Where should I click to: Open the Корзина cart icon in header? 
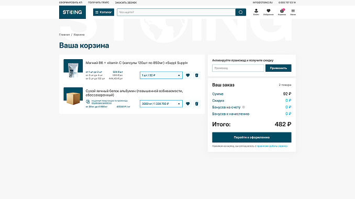pyautogui.click(x=282, y=12)
